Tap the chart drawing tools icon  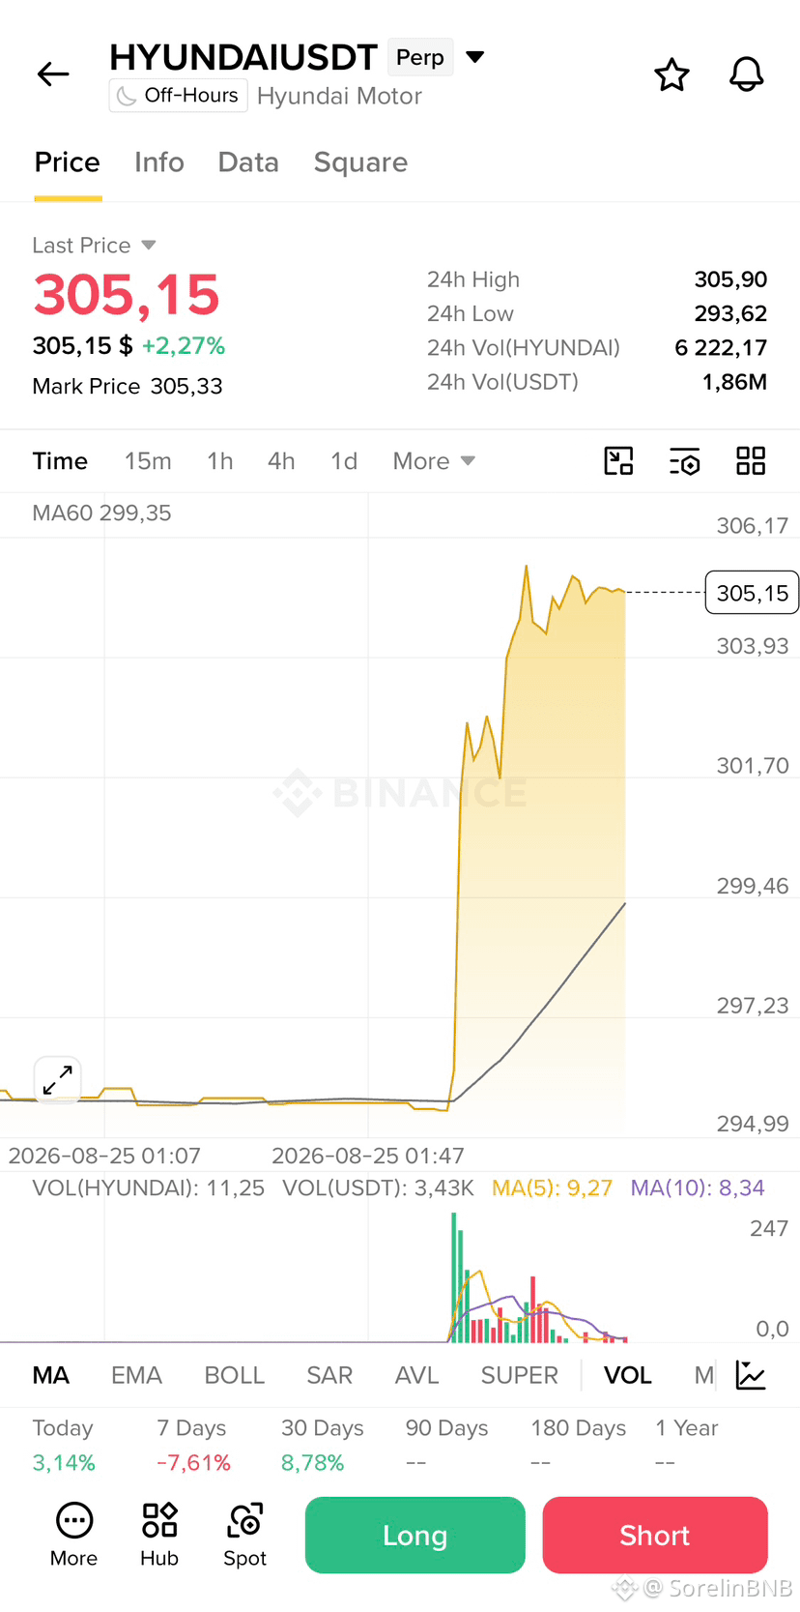(x=618, y=461)
